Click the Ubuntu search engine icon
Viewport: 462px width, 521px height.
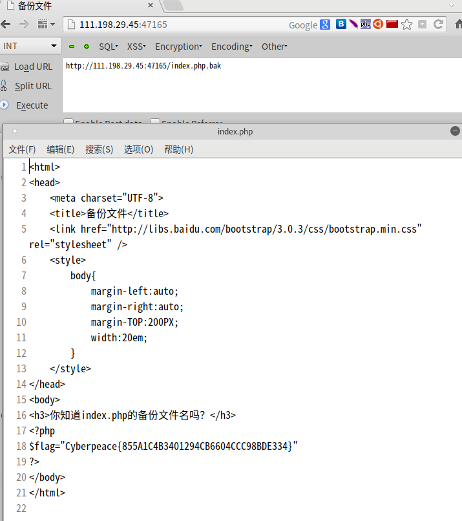378,25
